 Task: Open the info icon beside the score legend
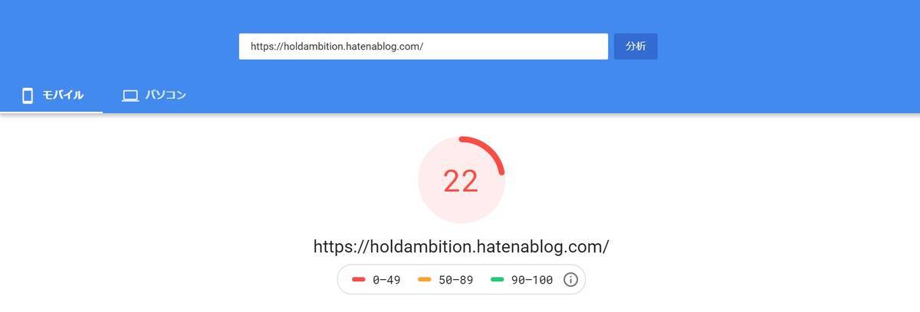point(570,280)
